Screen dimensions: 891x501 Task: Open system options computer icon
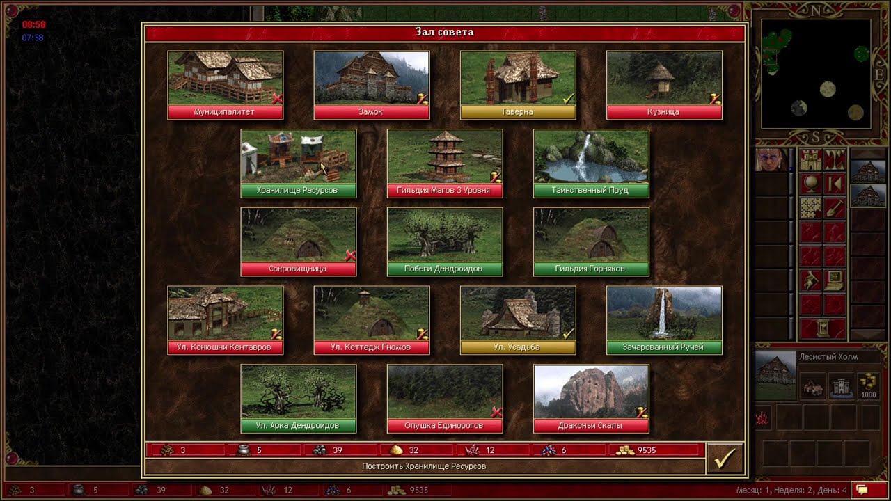click(x=835, y=280)
